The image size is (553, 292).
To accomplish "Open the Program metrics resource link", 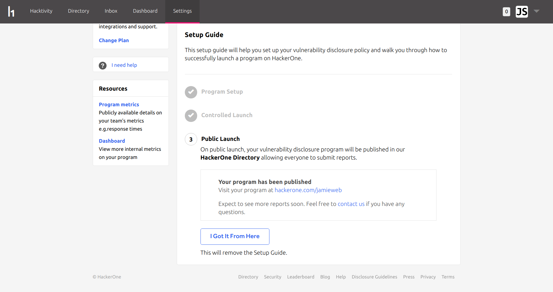I will pyautogui.click(x=119, y=104).
